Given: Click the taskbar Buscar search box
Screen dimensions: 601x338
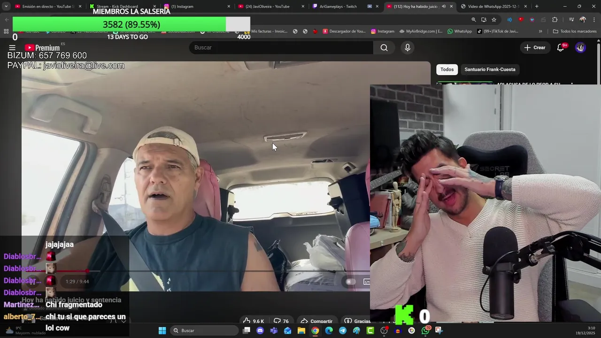Looking at the screenshot, I should (204, 330).
